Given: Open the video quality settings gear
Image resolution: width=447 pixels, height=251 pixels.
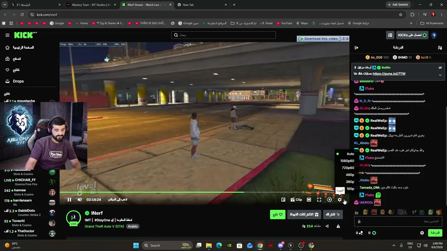Looking at the screenshot, I should coord(339,200).
